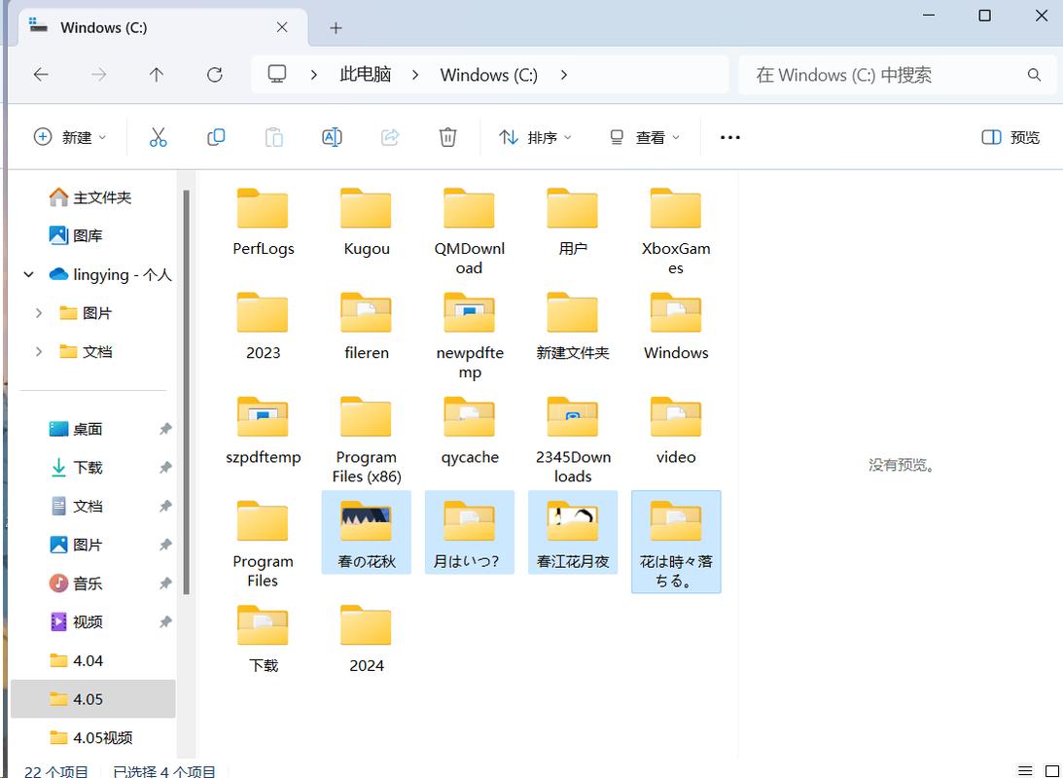Select the video folder
Screen dimensions: 1063x778
click(676, 431)
